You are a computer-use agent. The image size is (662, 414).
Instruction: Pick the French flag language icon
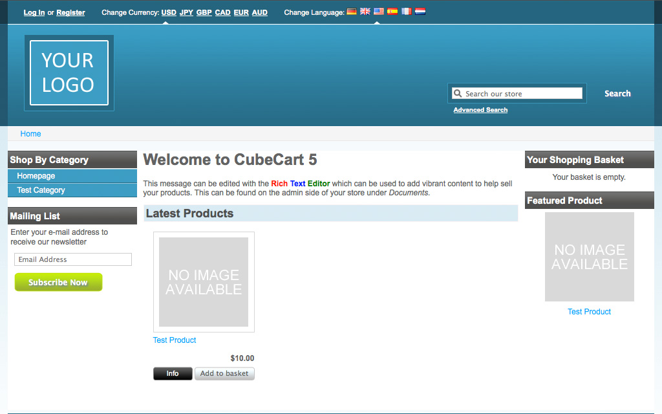pos(406,12)
